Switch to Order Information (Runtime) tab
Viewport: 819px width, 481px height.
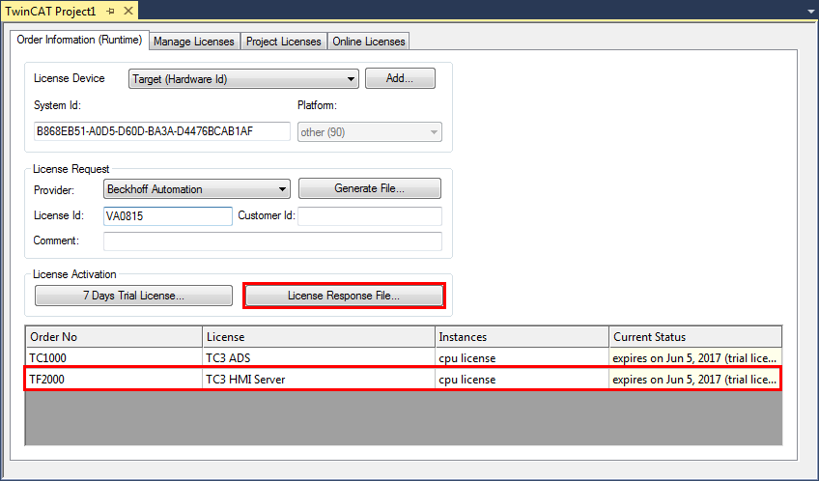point(79,40)
